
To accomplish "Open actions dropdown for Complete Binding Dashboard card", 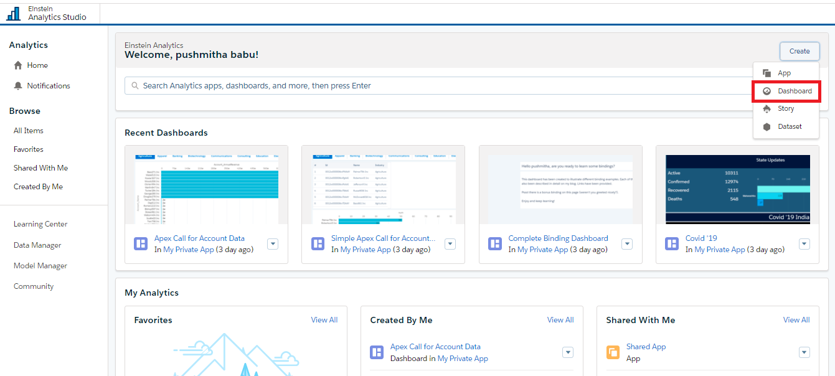I will click(627, 244).
